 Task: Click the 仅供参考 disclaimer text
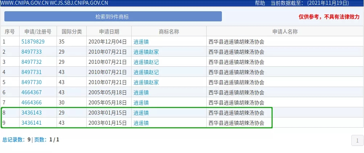[x=329, y=17]
